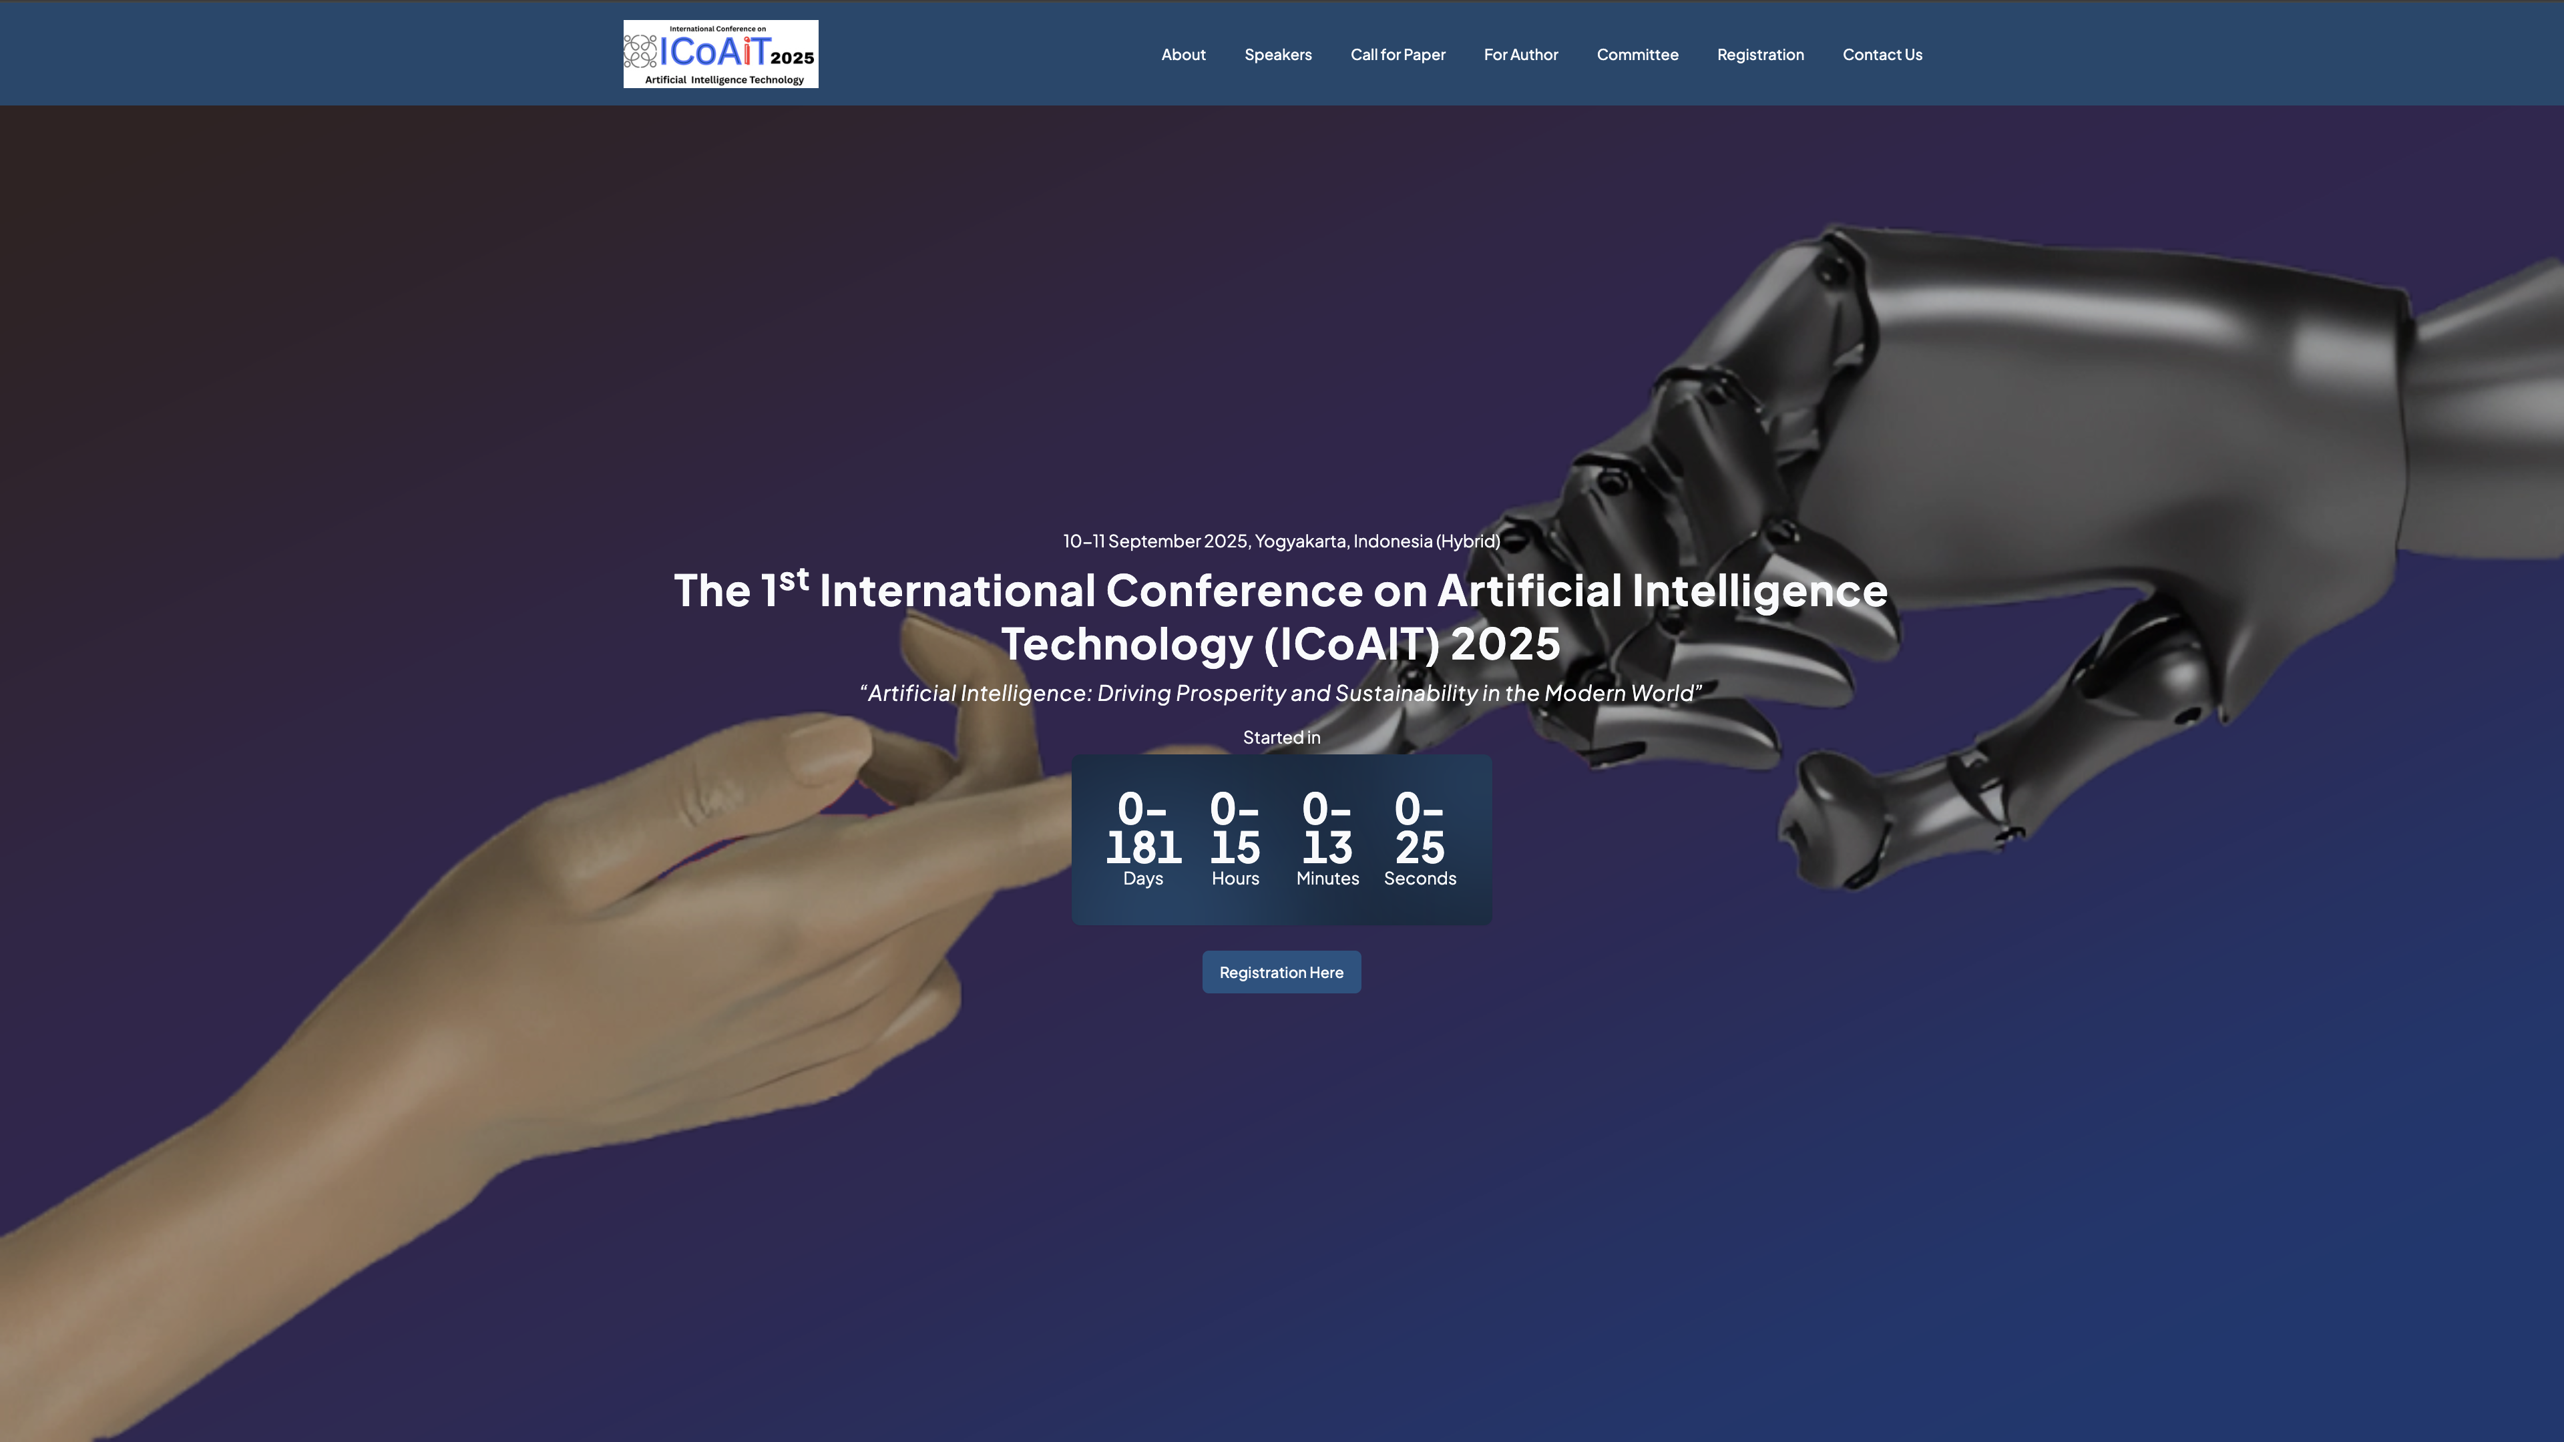Click the 'Started in' label

point(1280,738)
